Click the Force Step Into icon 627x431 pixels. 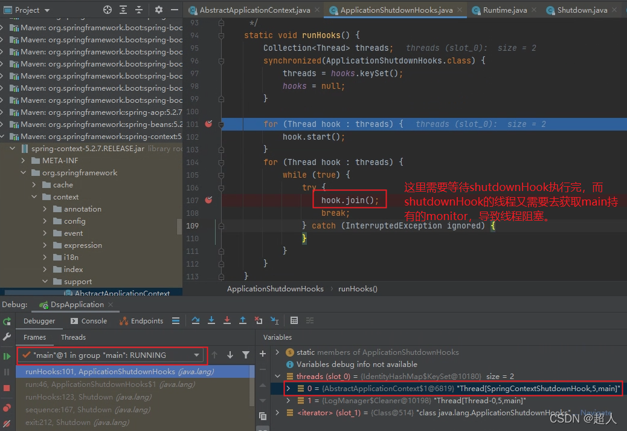click(227, 320)
